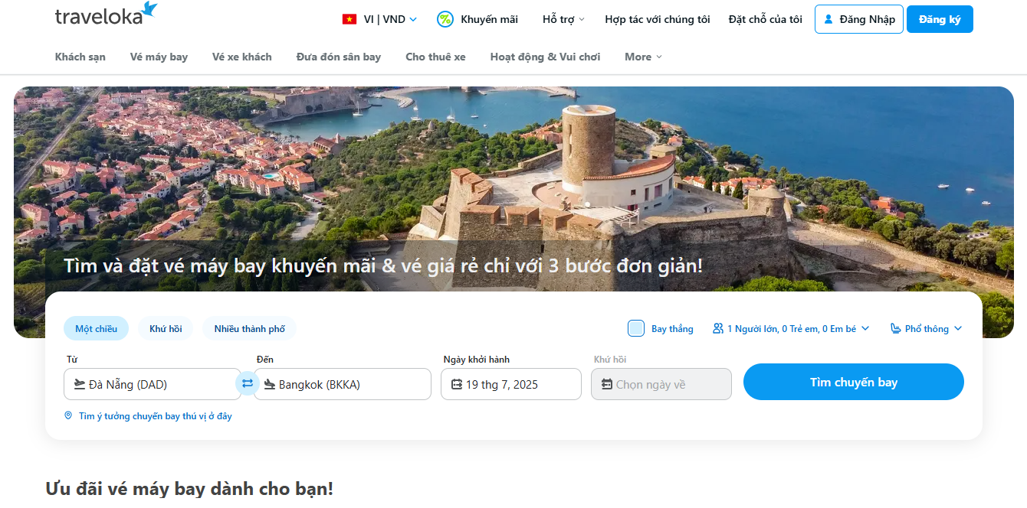
Task: Swap origin and destination airports
Action: tap(247, 383)
